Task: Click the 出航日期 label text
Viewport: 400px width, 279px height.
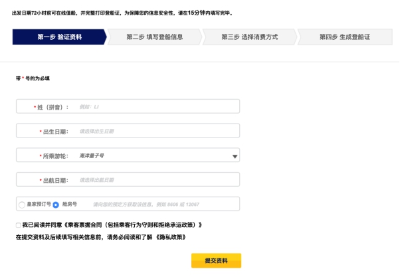Action: pyautogui.click(x=54, y=180)
